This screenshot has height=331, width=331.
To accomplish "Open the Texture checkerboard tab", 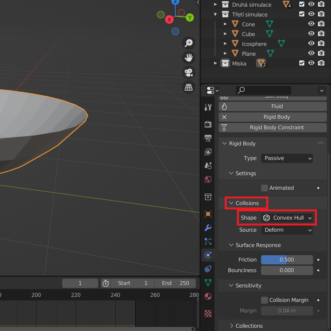I will click(x=208, y=313).
